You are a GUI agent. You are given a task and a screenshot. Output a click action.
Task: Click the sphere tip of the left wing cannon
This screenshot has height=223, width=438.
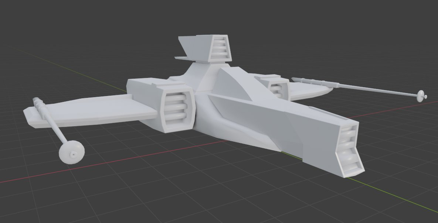tap(72, 152)
